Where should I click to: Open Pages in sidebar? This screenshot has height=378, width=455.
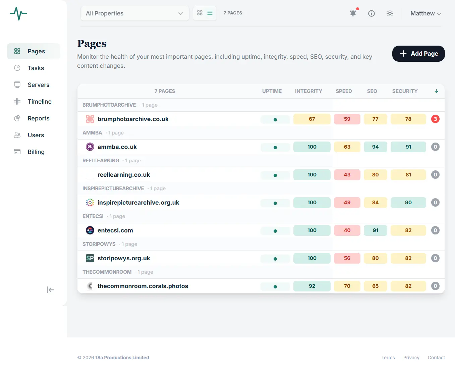click(x=34, y=51)
